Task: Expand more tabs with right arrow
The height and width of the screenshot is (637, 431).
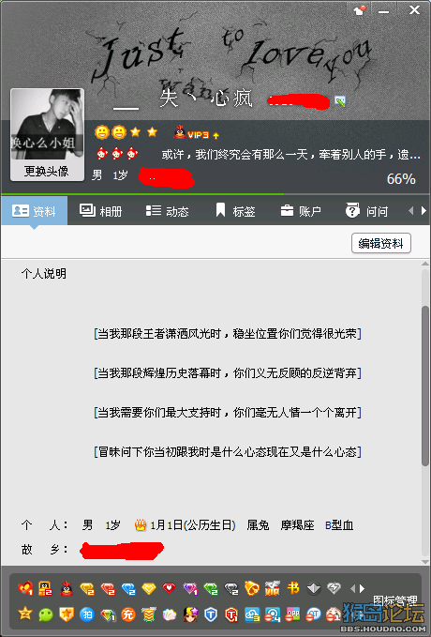Action: click(424, 211)
